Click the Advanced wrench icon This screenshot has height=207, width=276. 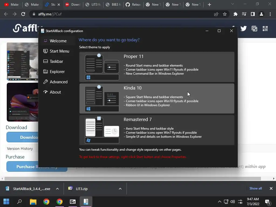click(45, 82)
